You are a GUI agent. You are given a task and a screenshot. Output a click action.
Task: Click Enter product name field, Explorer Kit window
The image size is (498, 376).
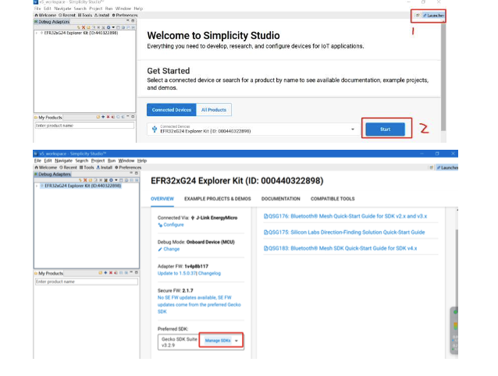87,282
